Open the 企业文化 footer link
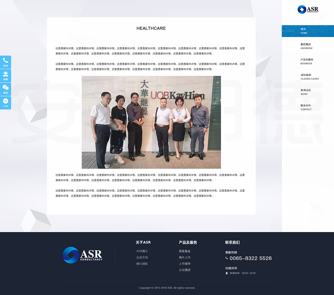This screenshot has width=334, height=295. (x=142, y=257)
